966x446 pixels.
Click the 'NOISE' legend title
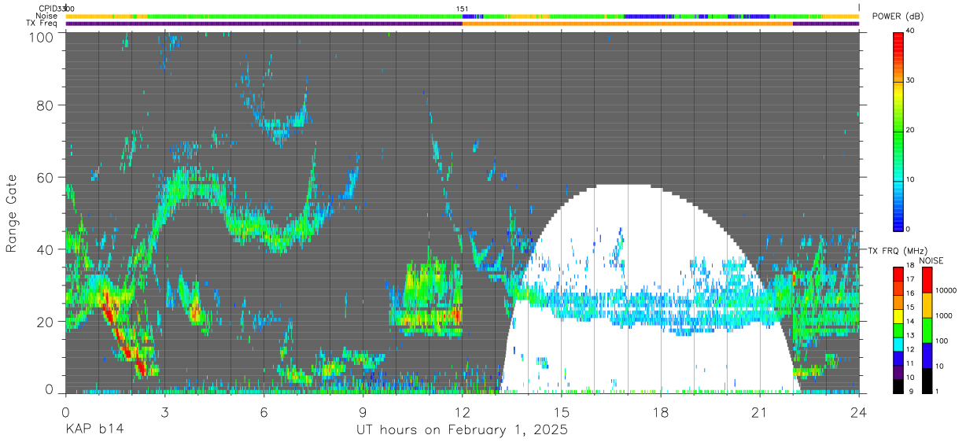(932, 260)
